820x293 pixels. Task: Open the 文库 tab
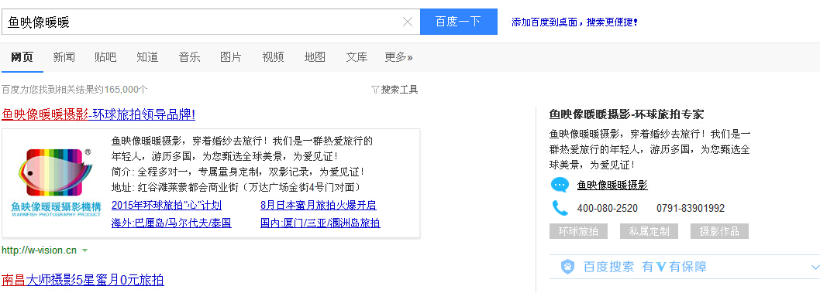pyautogui.click(x=357, y=57)
